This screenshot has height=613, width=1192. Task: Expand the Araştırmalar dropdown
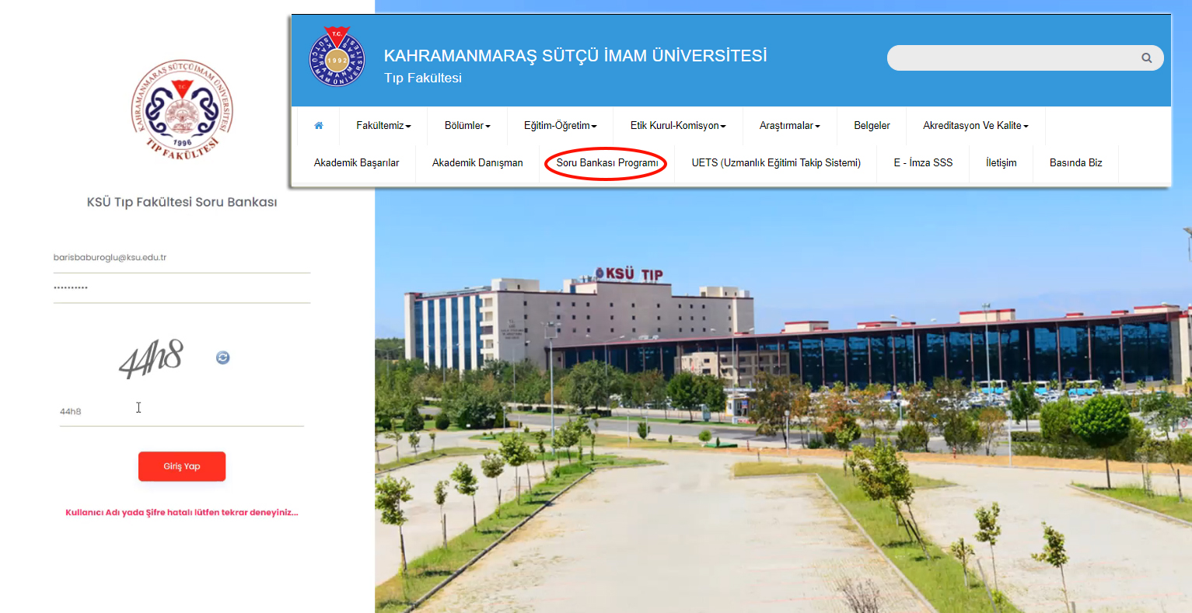789,126
